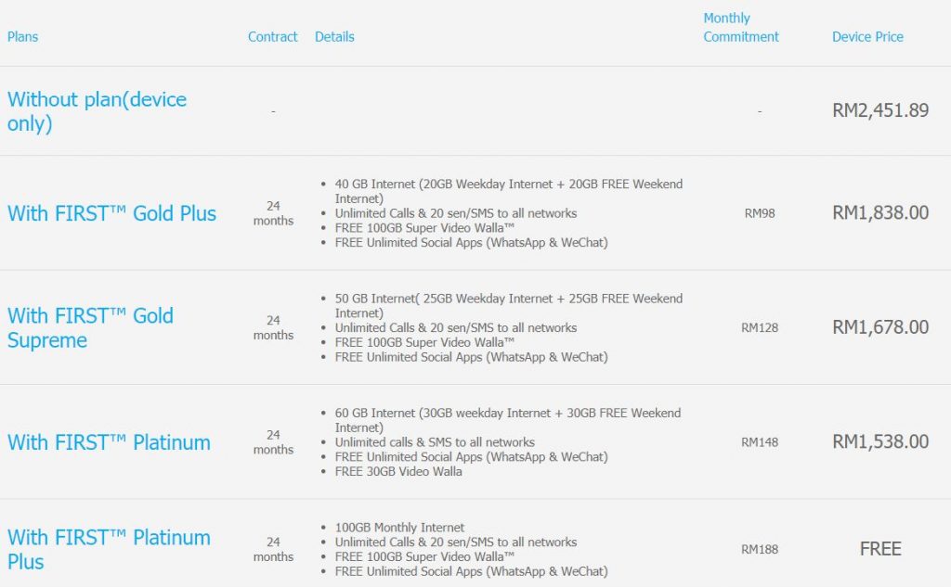Click the RM1,538.00 Platinum price
Viewport: 951px width, 587px height.
pyautogui.click(x=880, y=441)
